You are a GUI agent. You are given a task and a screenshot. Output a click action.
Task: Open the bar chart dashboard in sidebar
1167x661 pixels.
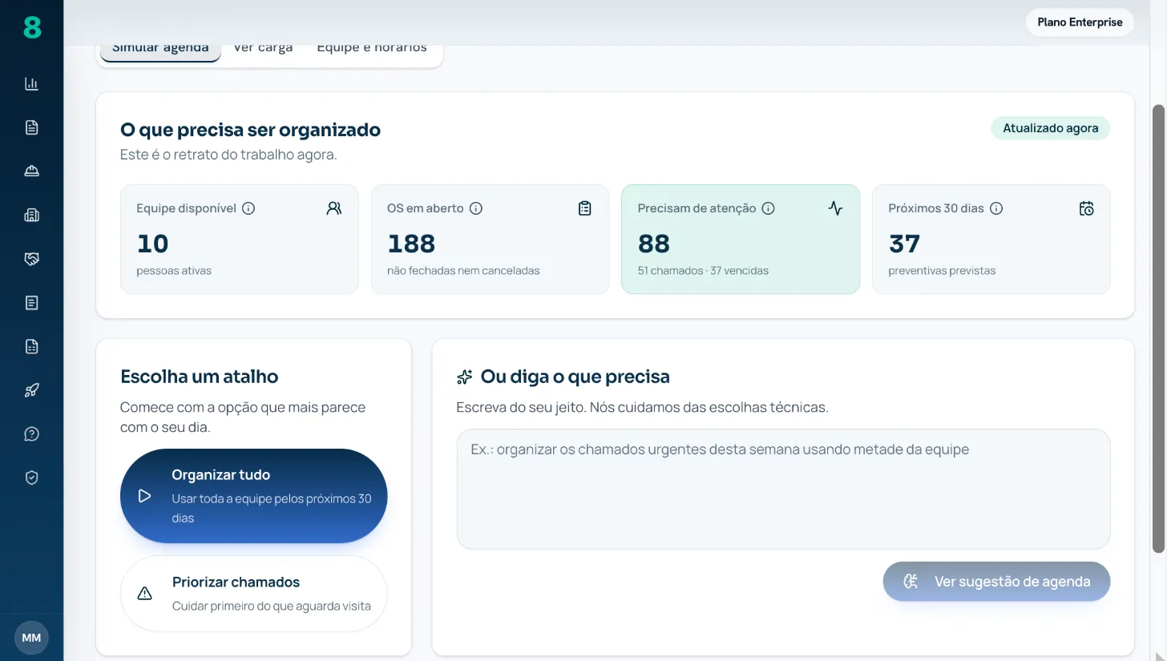click(x=31, y=83)
